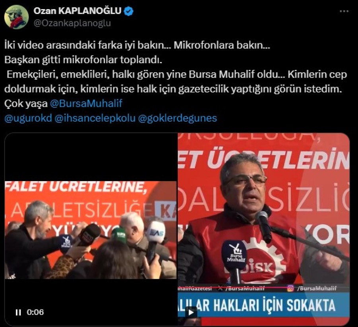Viewport: 358px width, 327px height.
Task: Click the /BursaMuhalif Instagram handle text
Action: point(317,288)
